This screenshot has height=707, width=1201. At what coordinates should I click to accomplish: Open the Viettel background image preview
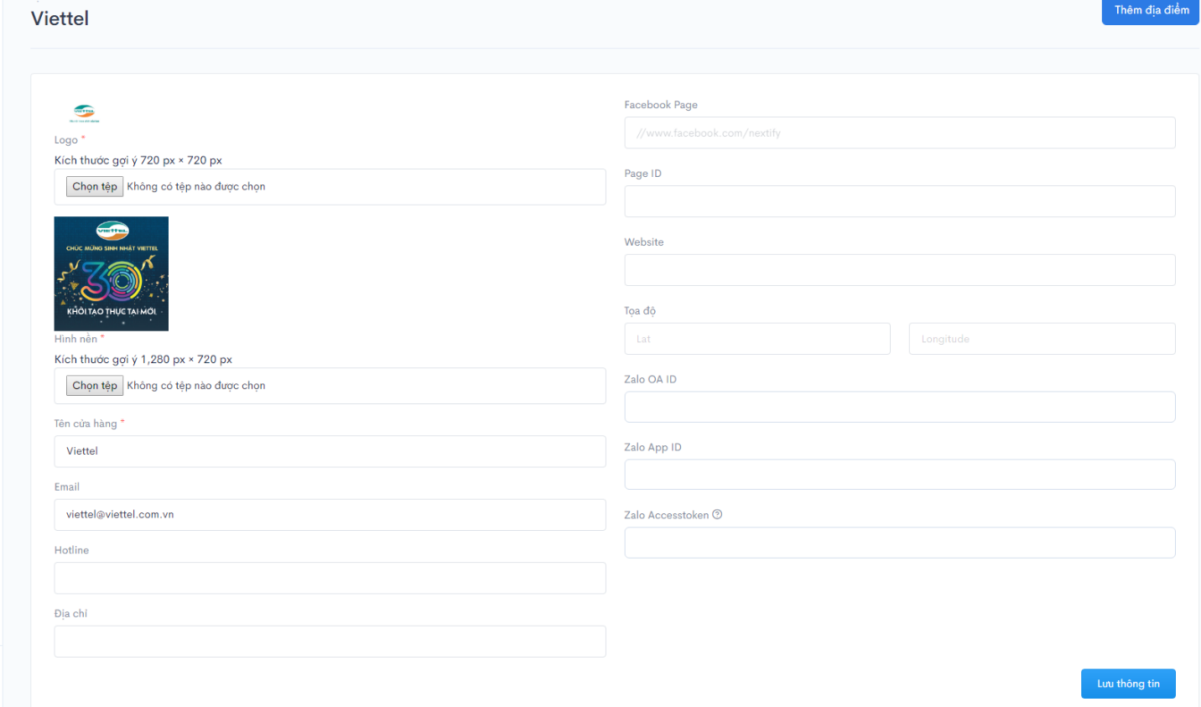[112, 273]
